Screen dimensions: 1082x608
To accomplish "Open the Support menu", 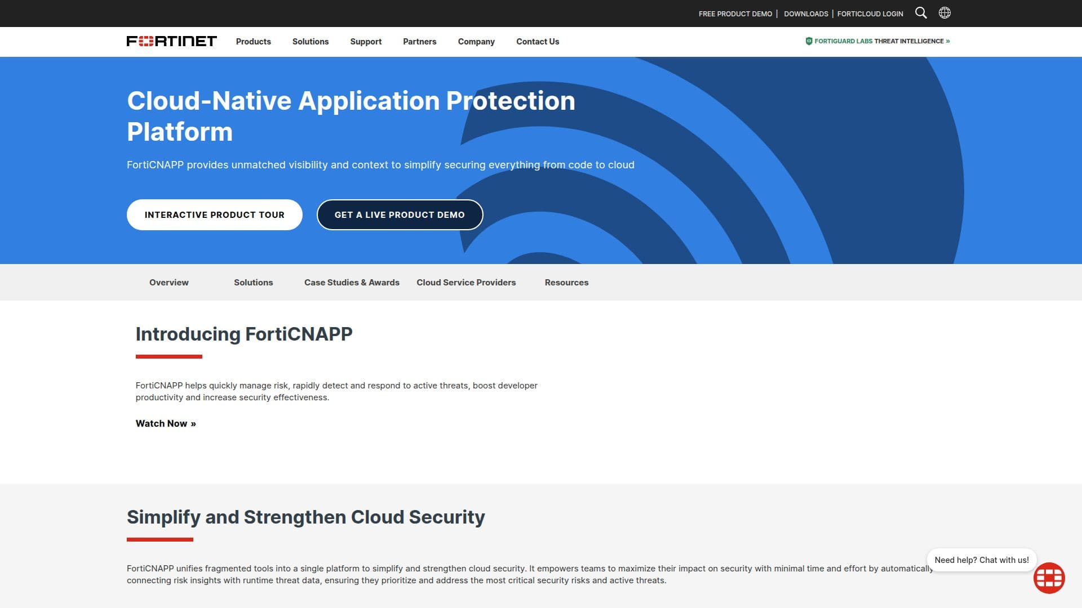I will coord(366,42).
